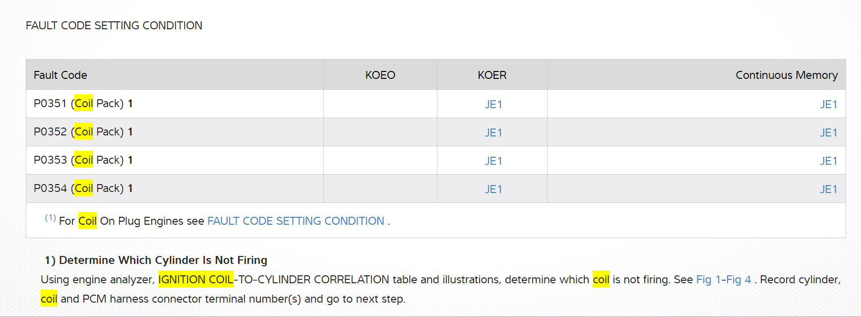Select the P0354 (Coil Pack) fault code cell
The width and height of the screenshot is (861, 317).
(83, 189)
